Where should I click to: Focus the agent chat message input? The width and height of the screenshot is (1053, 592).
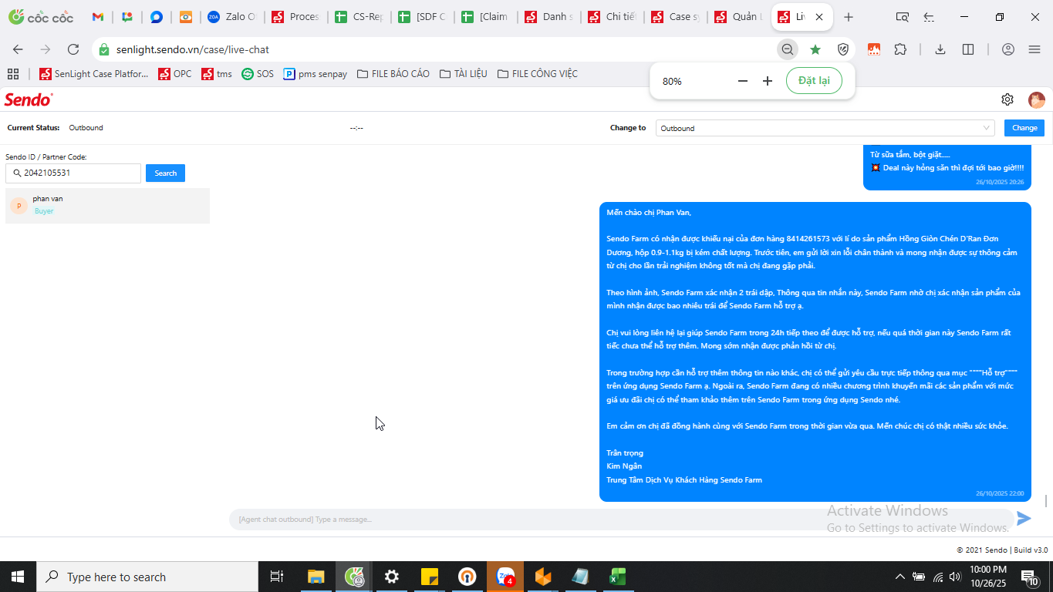tap(621, 520)
